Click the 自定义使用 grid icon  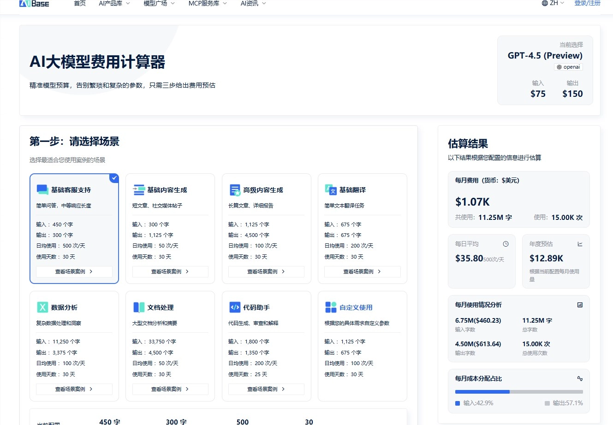click(331, 307)
